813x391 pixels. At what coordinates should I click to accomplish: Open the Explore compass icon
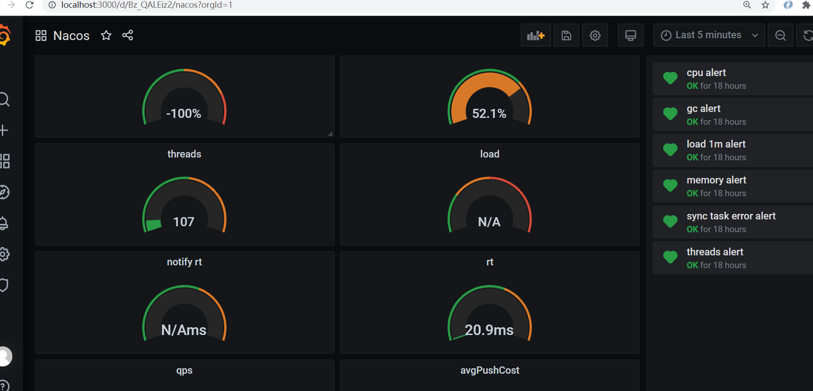pyautogui.click(x=4, y=192)
